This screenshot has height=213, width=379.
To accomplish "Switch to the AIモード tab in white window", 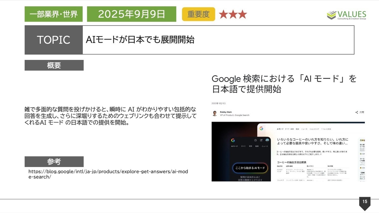I will coord(280,129).
